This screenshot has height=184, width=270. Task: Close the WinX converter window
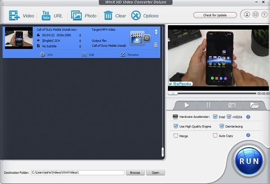(x=263, y=2)
